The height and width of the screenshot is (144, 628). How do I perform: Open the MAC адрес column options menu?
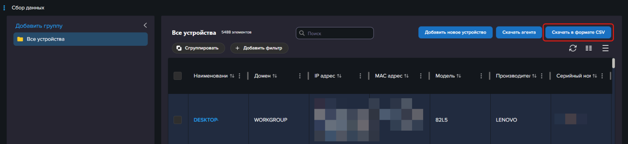coord(421,76)
